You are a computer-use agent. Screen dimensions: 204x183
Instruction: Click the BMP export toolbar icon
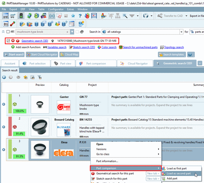(5, 16)
